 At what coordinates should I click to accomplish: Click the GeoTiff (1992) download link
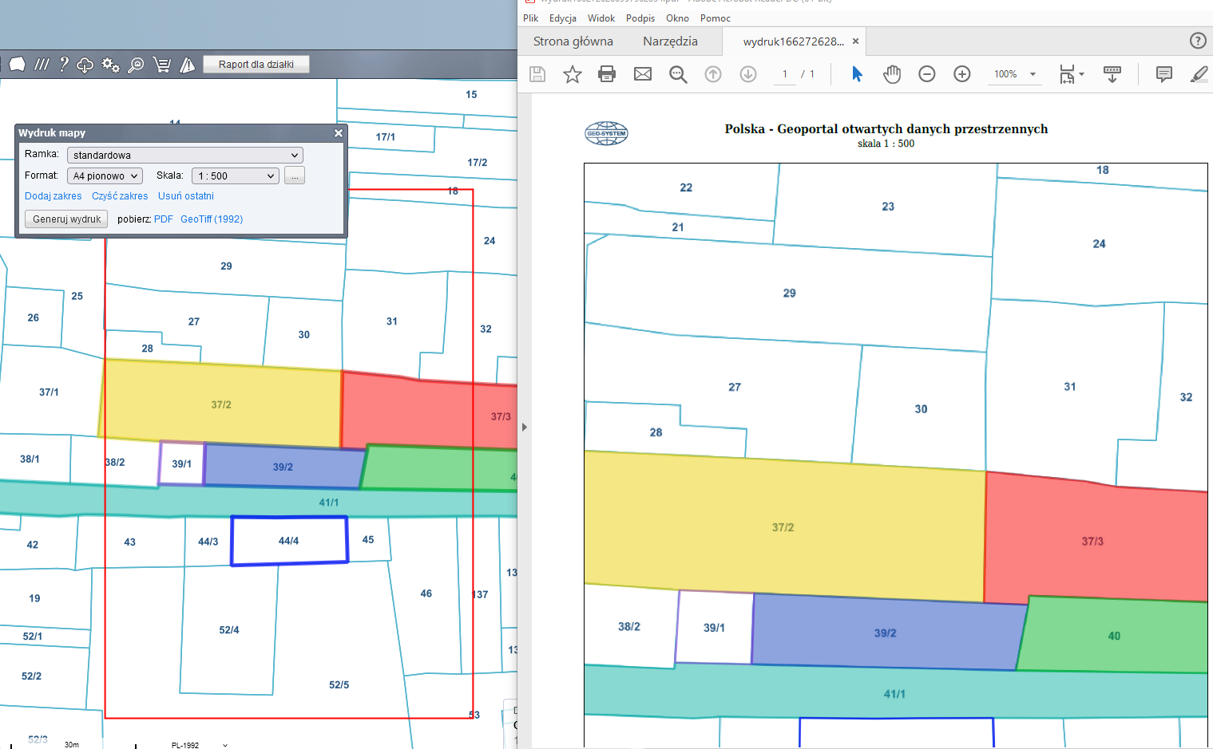point(212,219)
